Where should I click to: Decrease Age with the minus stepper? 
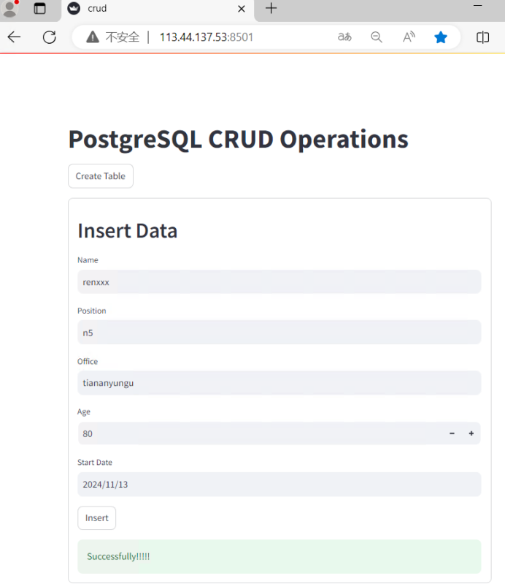coord(452,433)
